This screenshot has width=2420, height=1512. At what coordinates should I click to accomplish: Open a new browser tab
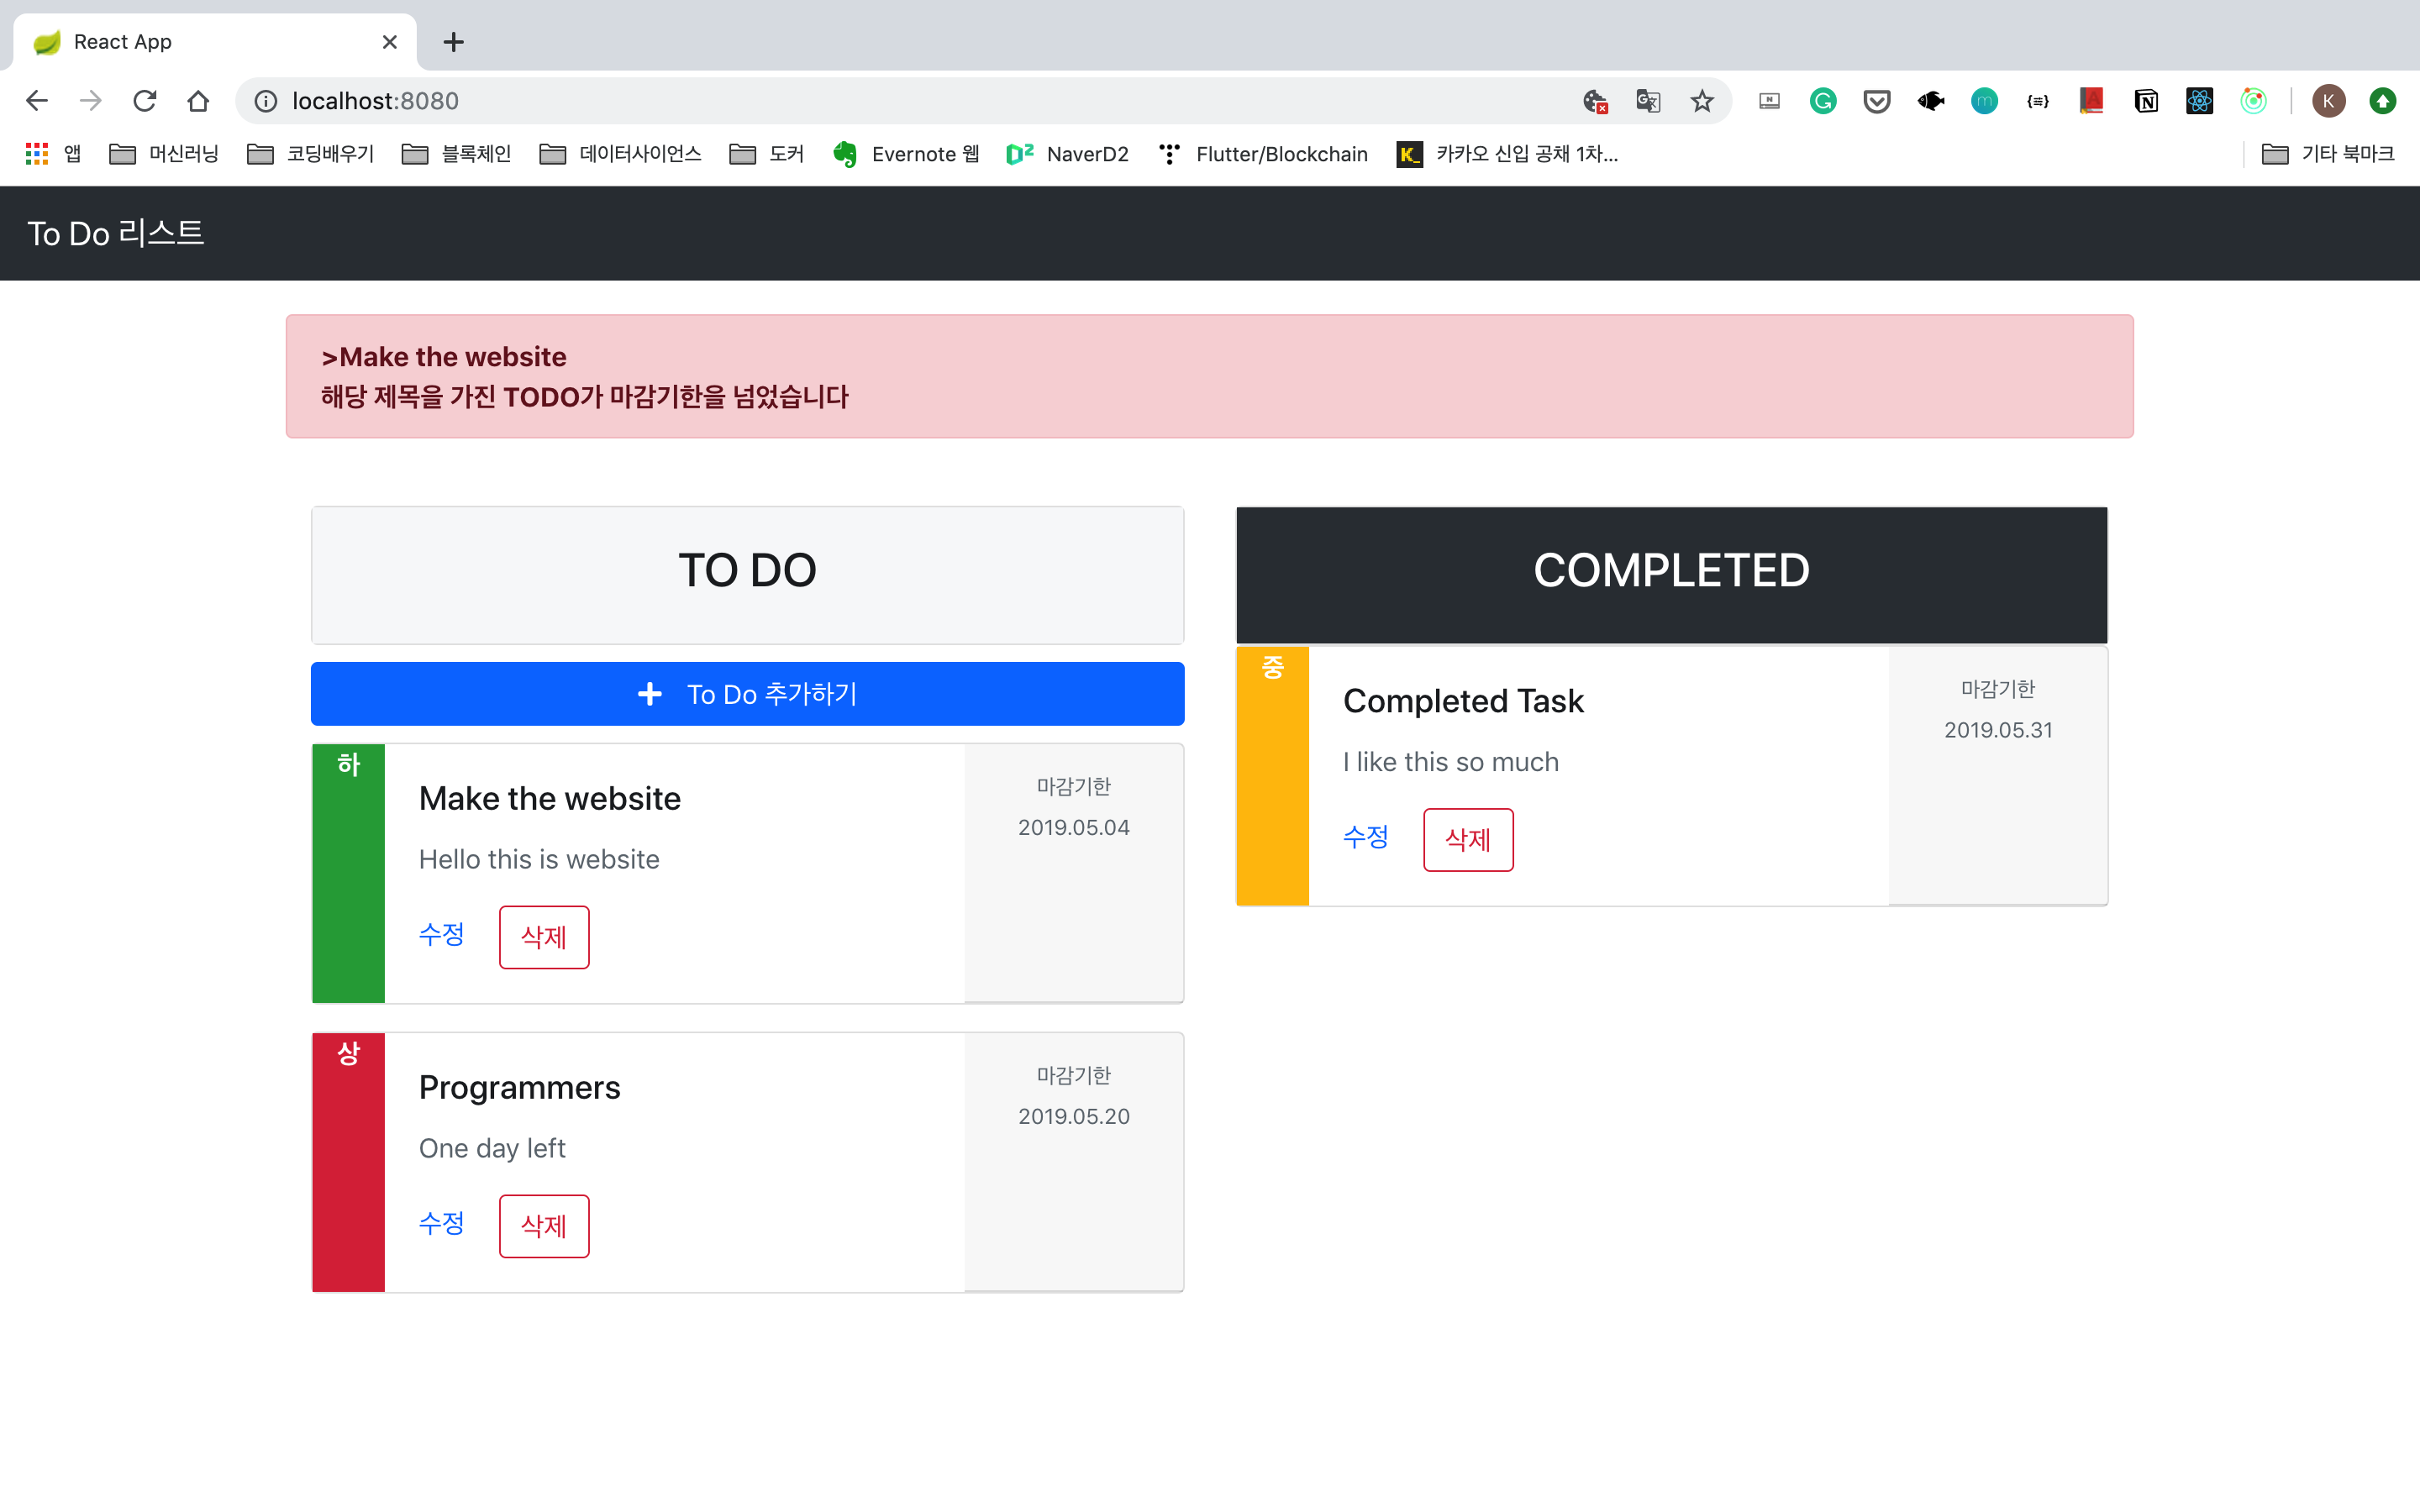point(453,42)
